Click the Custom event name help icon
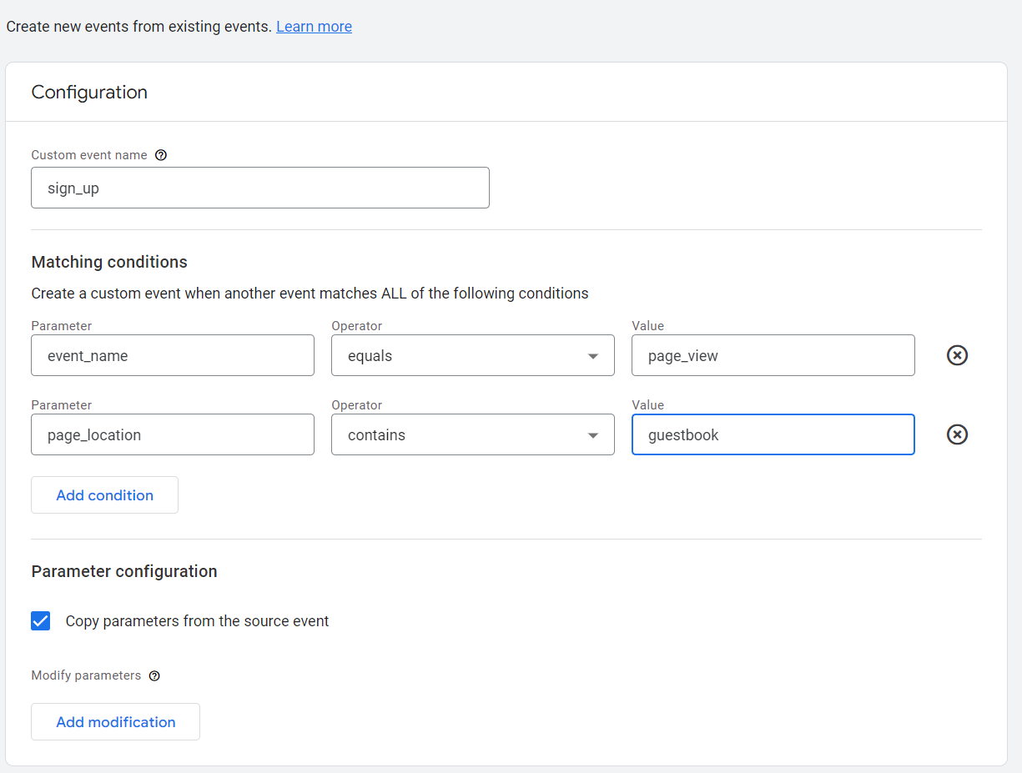 (161, 155)
